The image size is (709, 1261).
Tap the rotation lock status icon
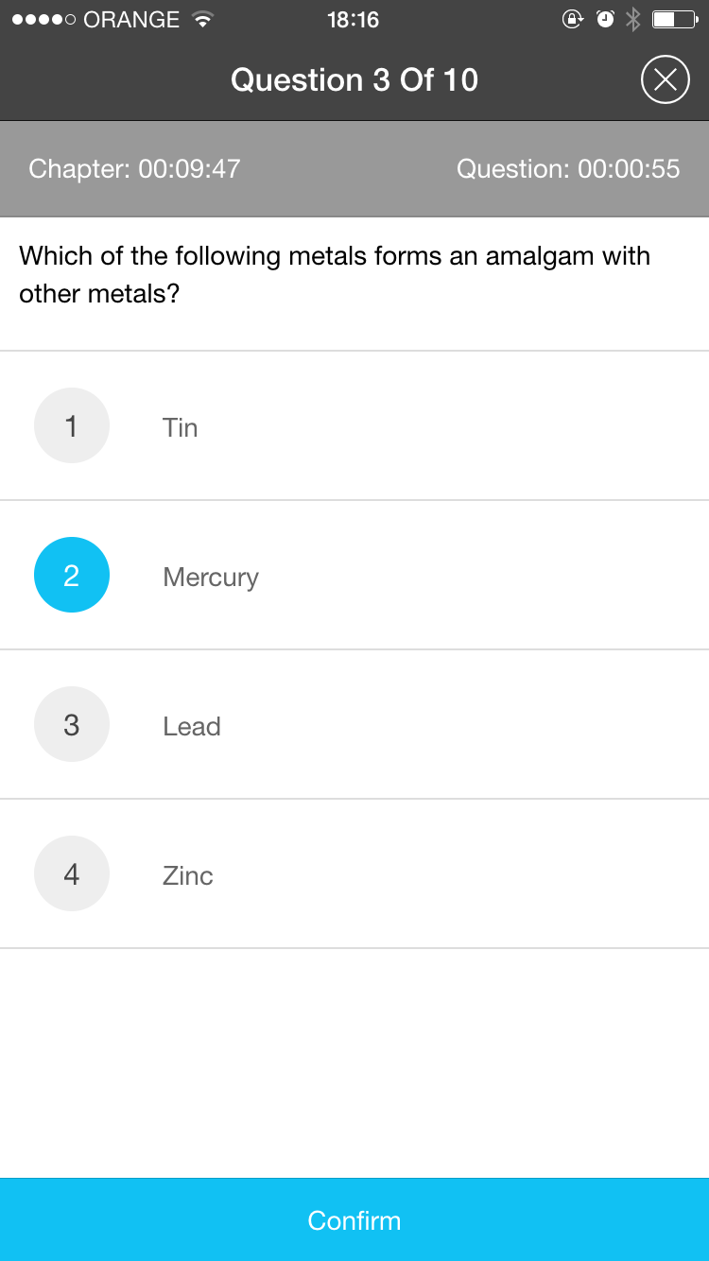(573, 19)
